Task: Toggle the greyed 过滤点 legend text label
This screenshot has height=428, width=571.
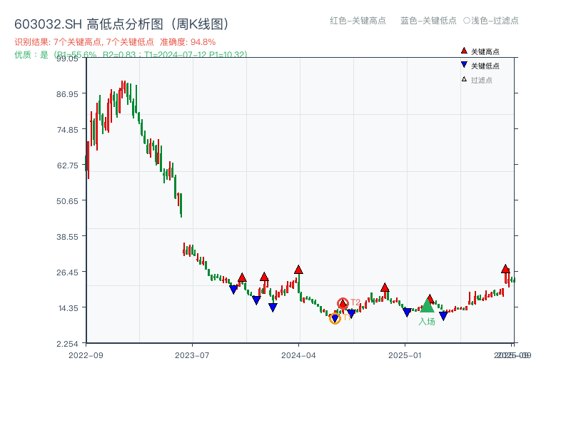Action: tap(482, 80)
